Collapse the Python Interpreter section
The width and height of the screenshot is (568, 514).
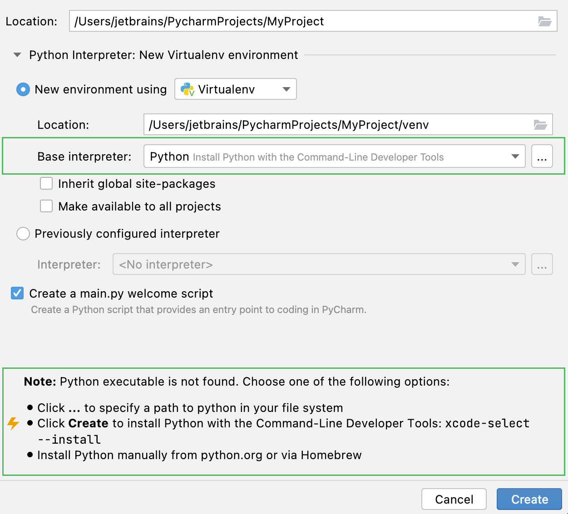pyautogui.click(x=17, y=54)
